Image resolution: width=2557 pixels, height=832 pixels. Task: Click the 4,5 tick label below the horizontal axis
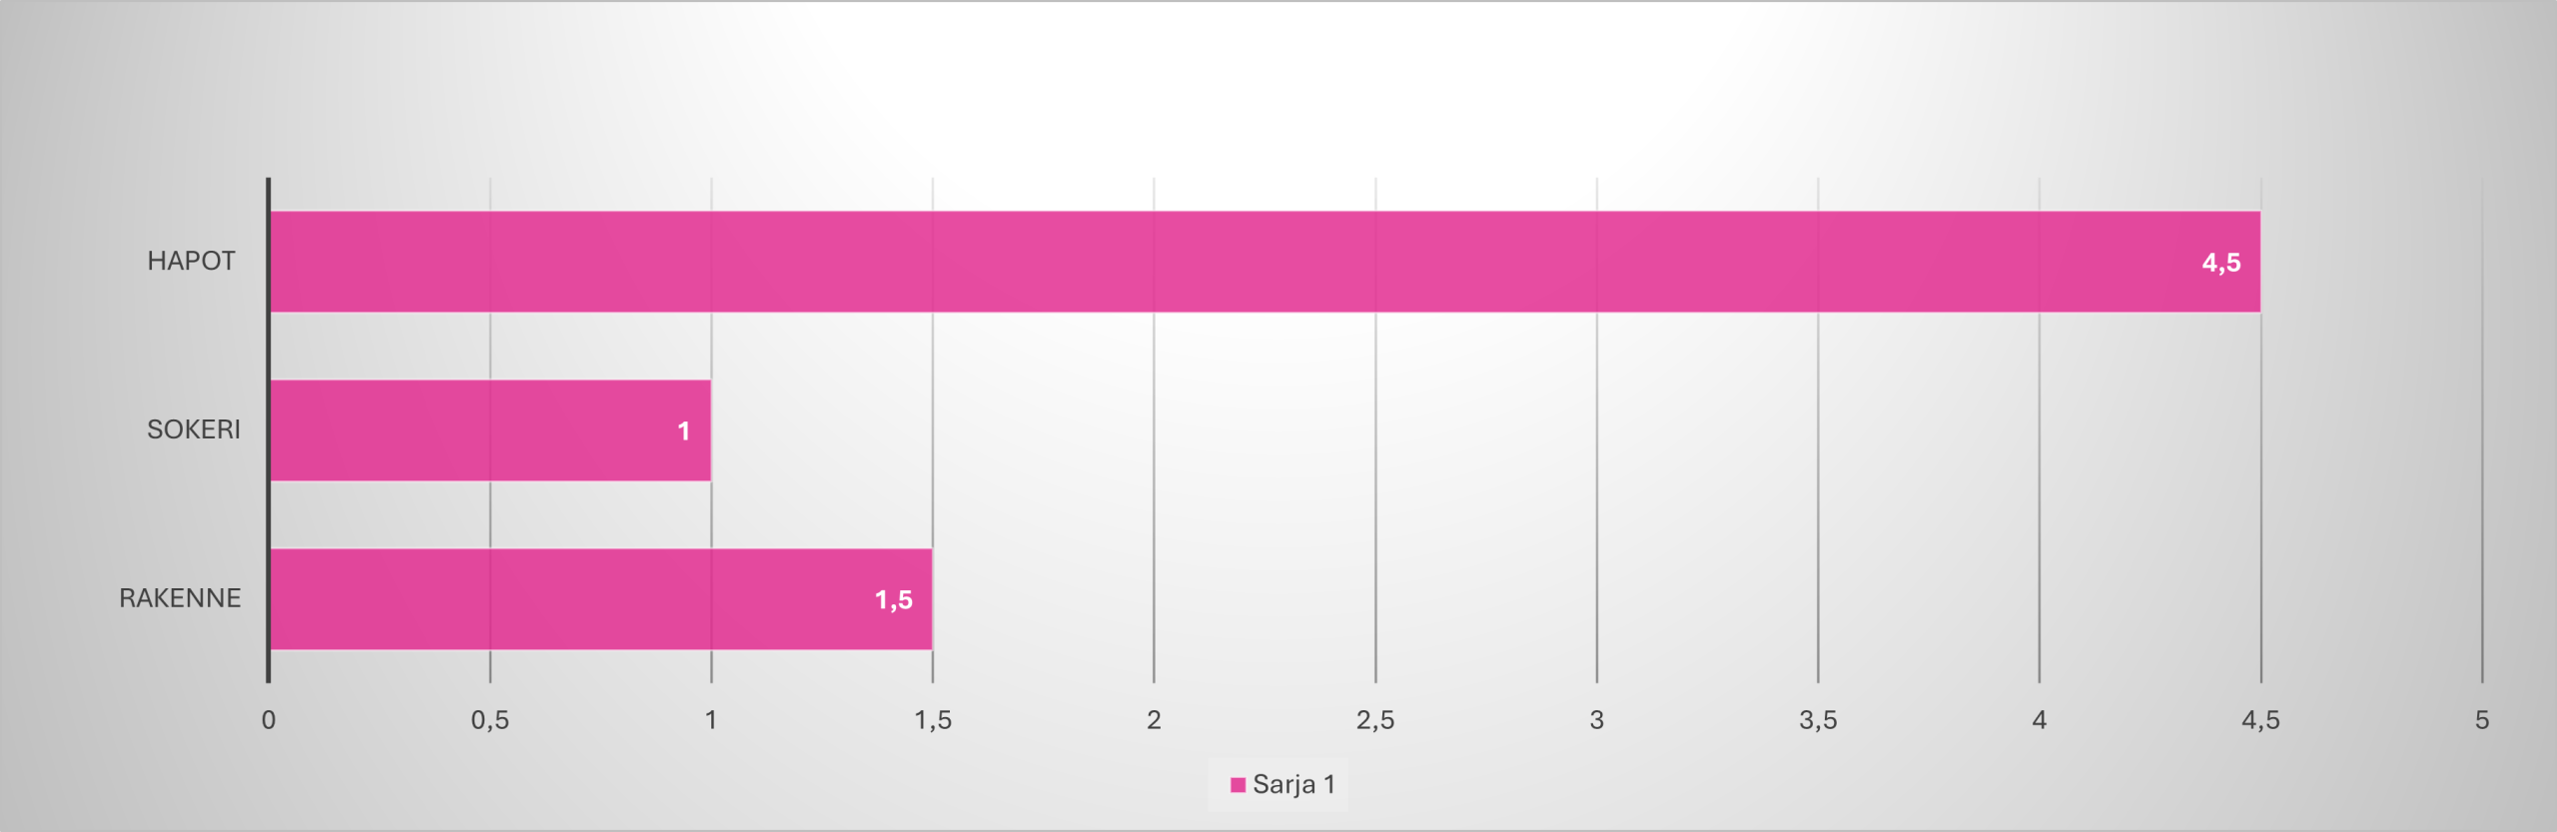coord(2260,720)
